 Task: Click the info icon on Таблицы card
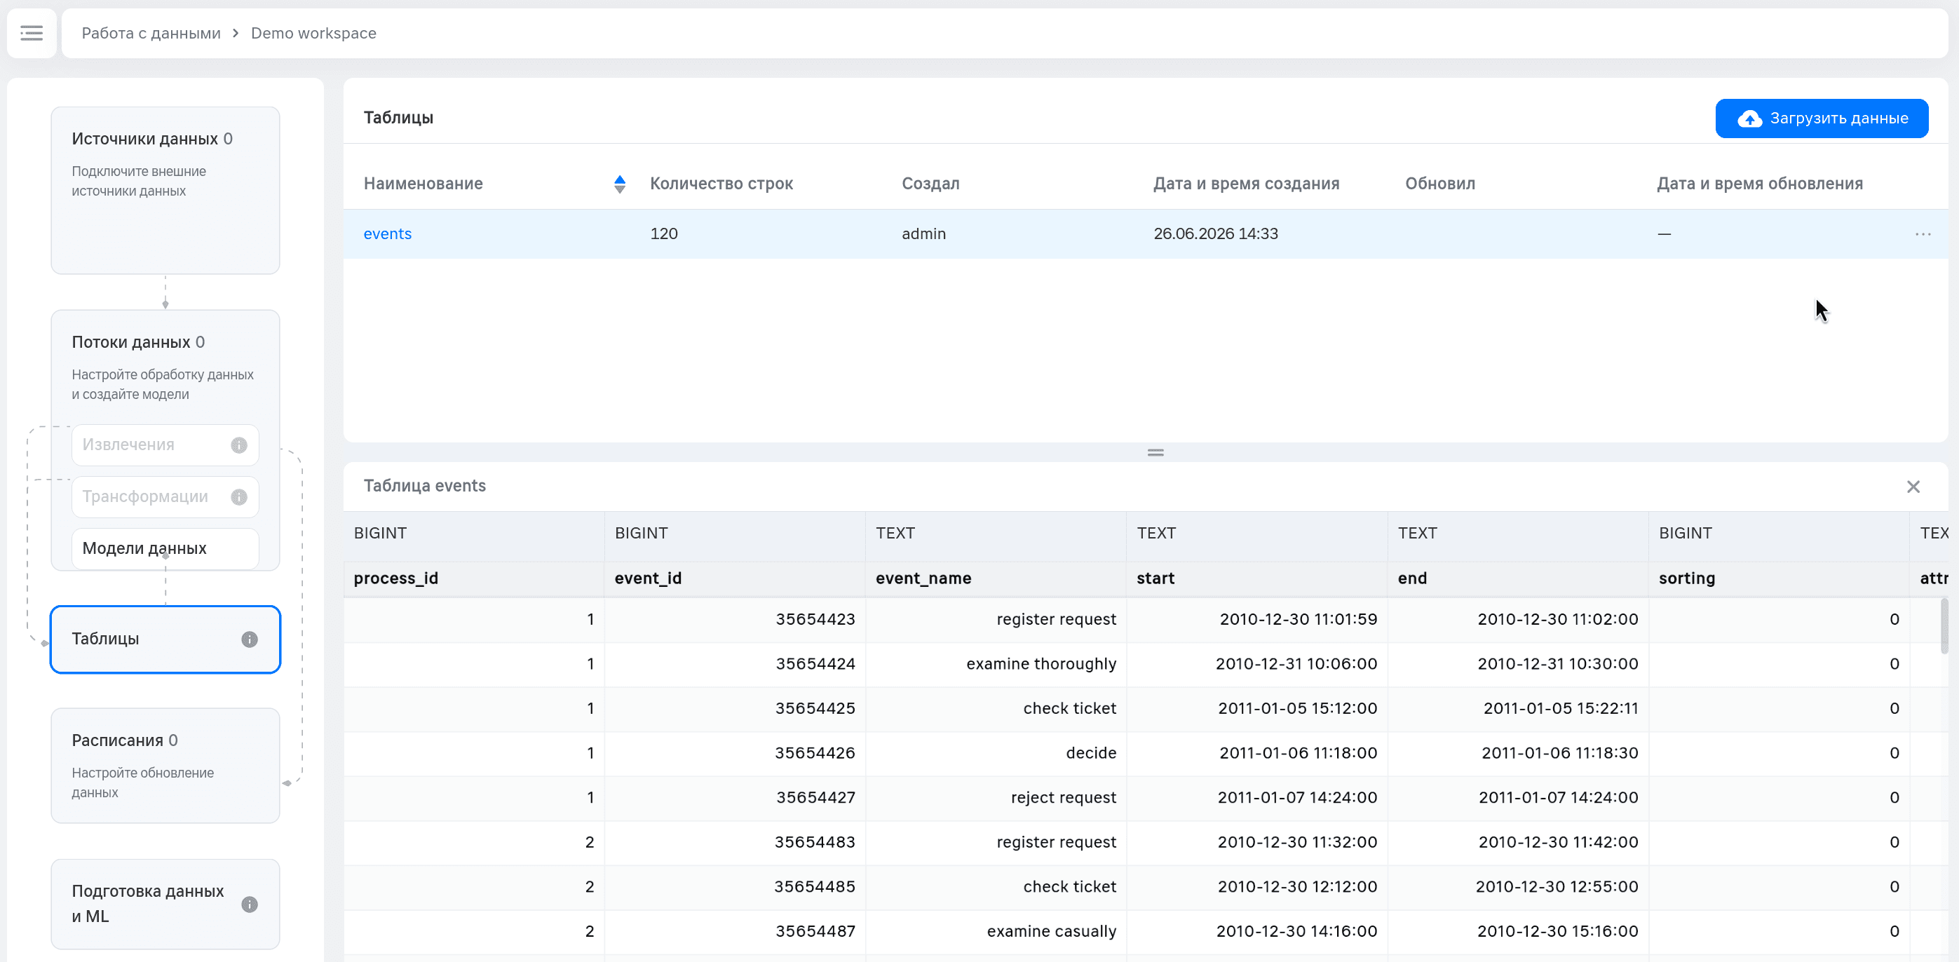pyautogui.click(x=250, y=639)
